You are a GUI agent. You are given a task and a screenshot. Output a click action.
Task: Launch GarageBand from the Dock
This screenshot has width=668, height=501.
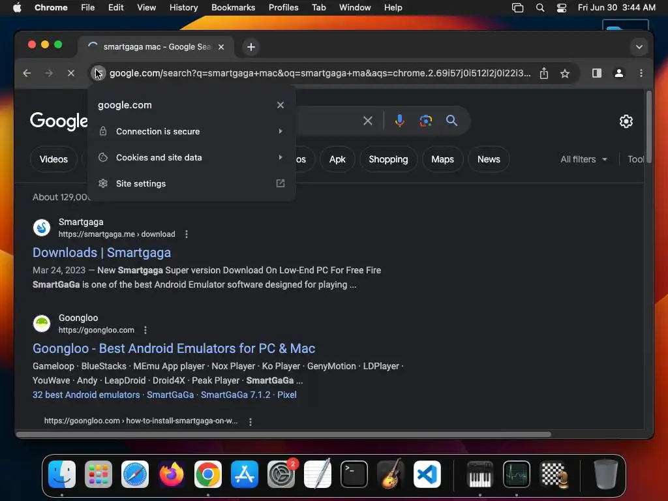(391, 474)
